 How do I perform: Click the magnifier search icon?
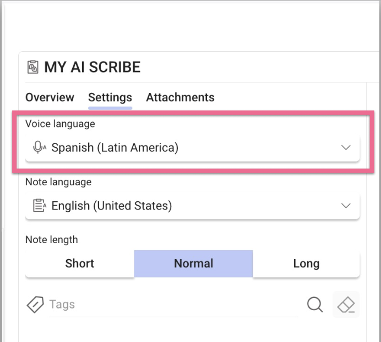point(315,305)
